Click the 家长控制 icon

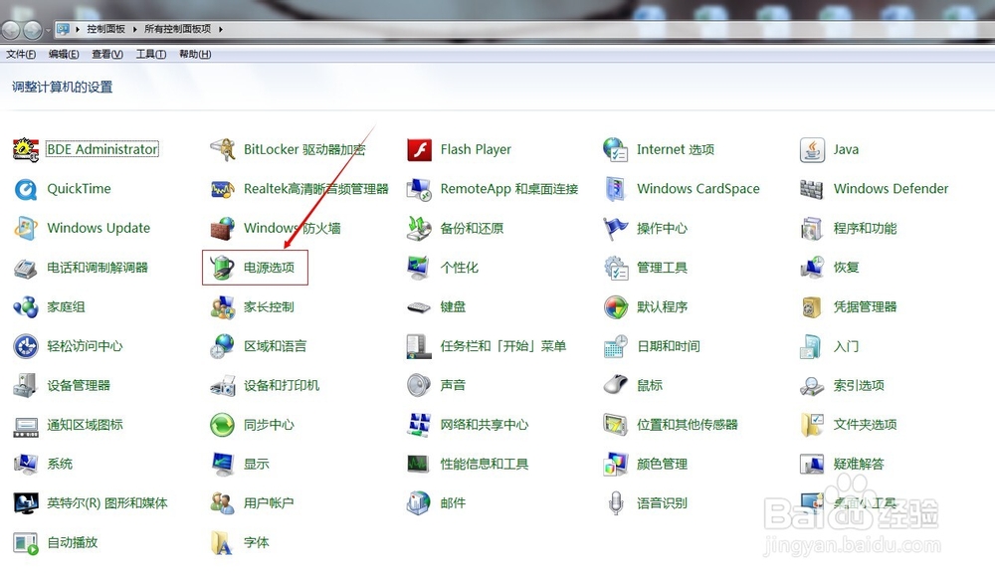tap(223, 307)
